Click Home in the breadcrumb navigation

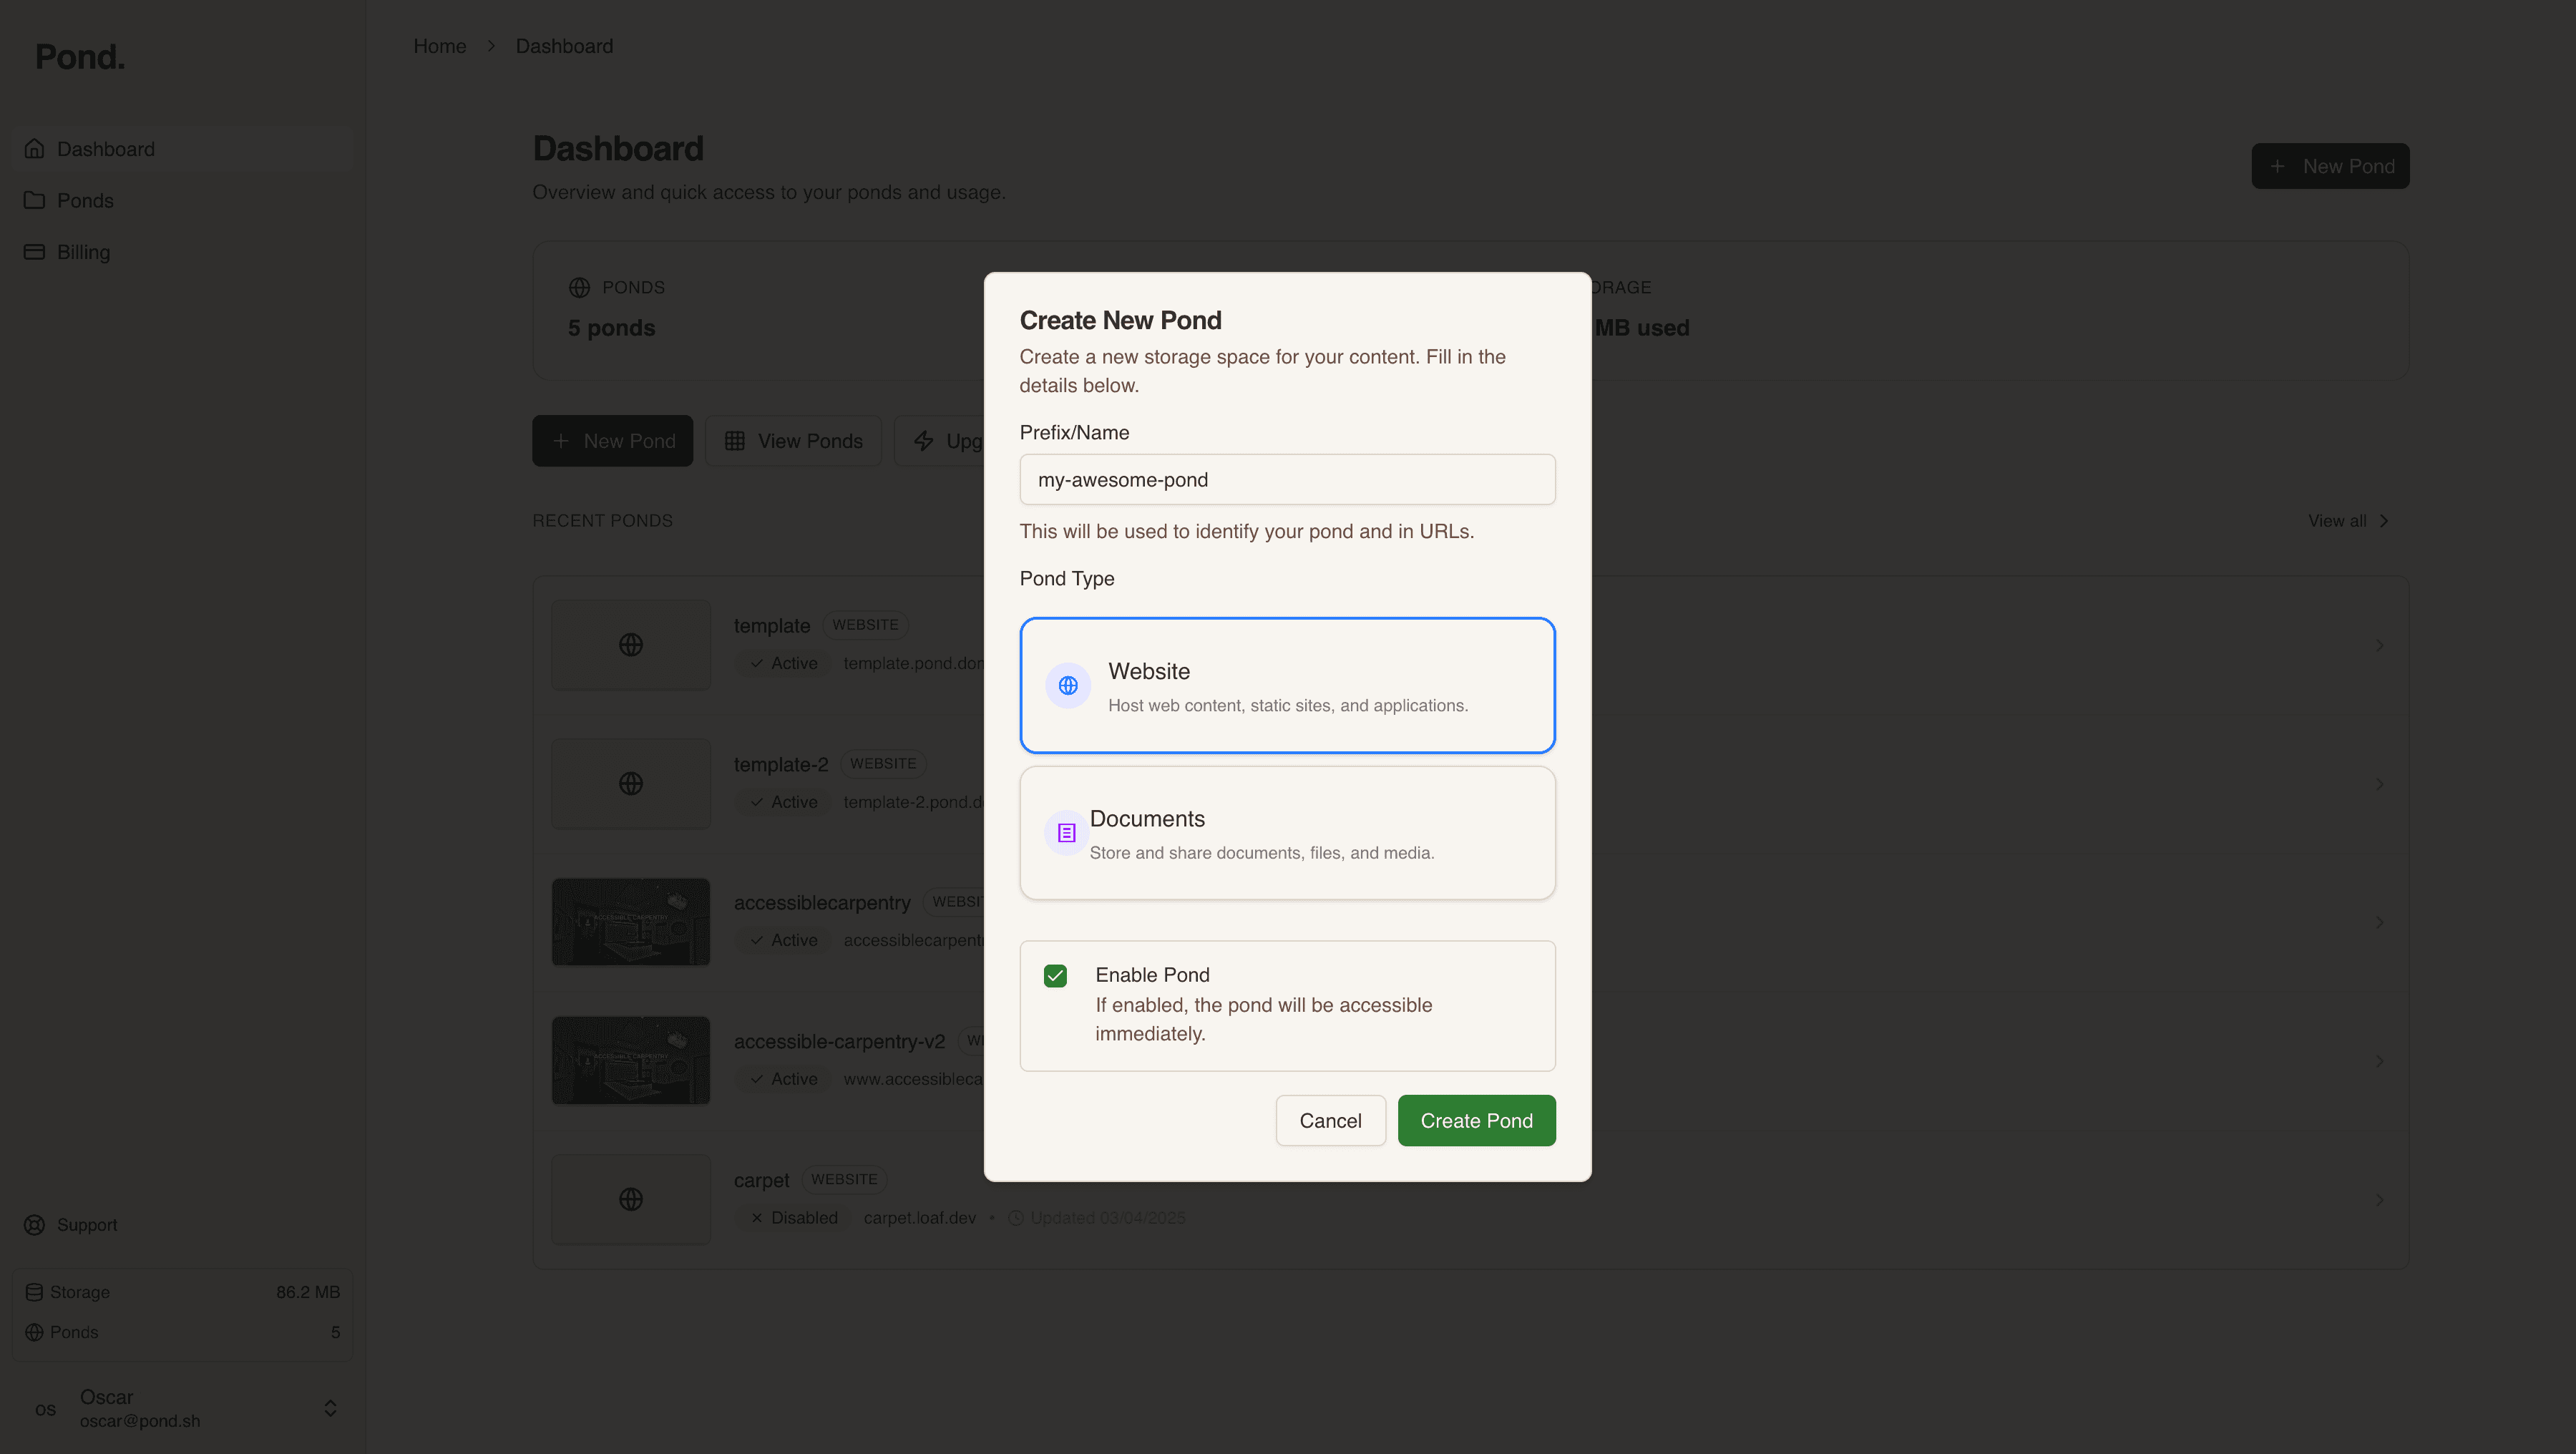440,46
